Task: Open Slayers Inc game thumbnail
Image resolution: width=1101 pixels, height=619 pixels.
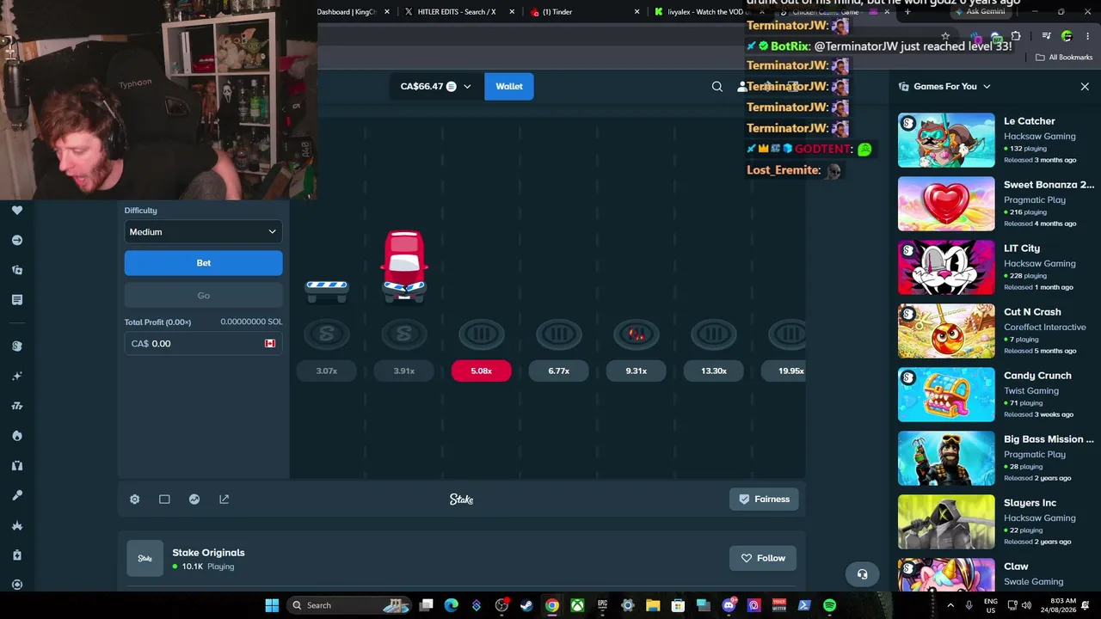Action: click(946, 522)
